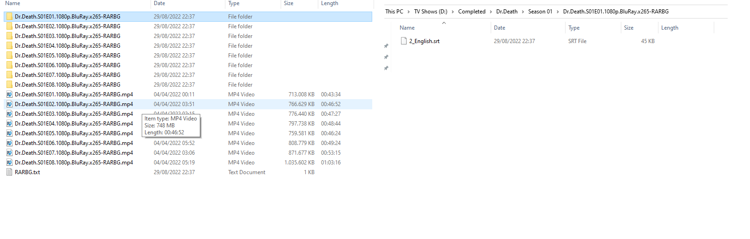This screenshot has height=239, width=750.
Task: Click folder icon of Dr.Death.S01E04 folder
Action: pos(9,46)
